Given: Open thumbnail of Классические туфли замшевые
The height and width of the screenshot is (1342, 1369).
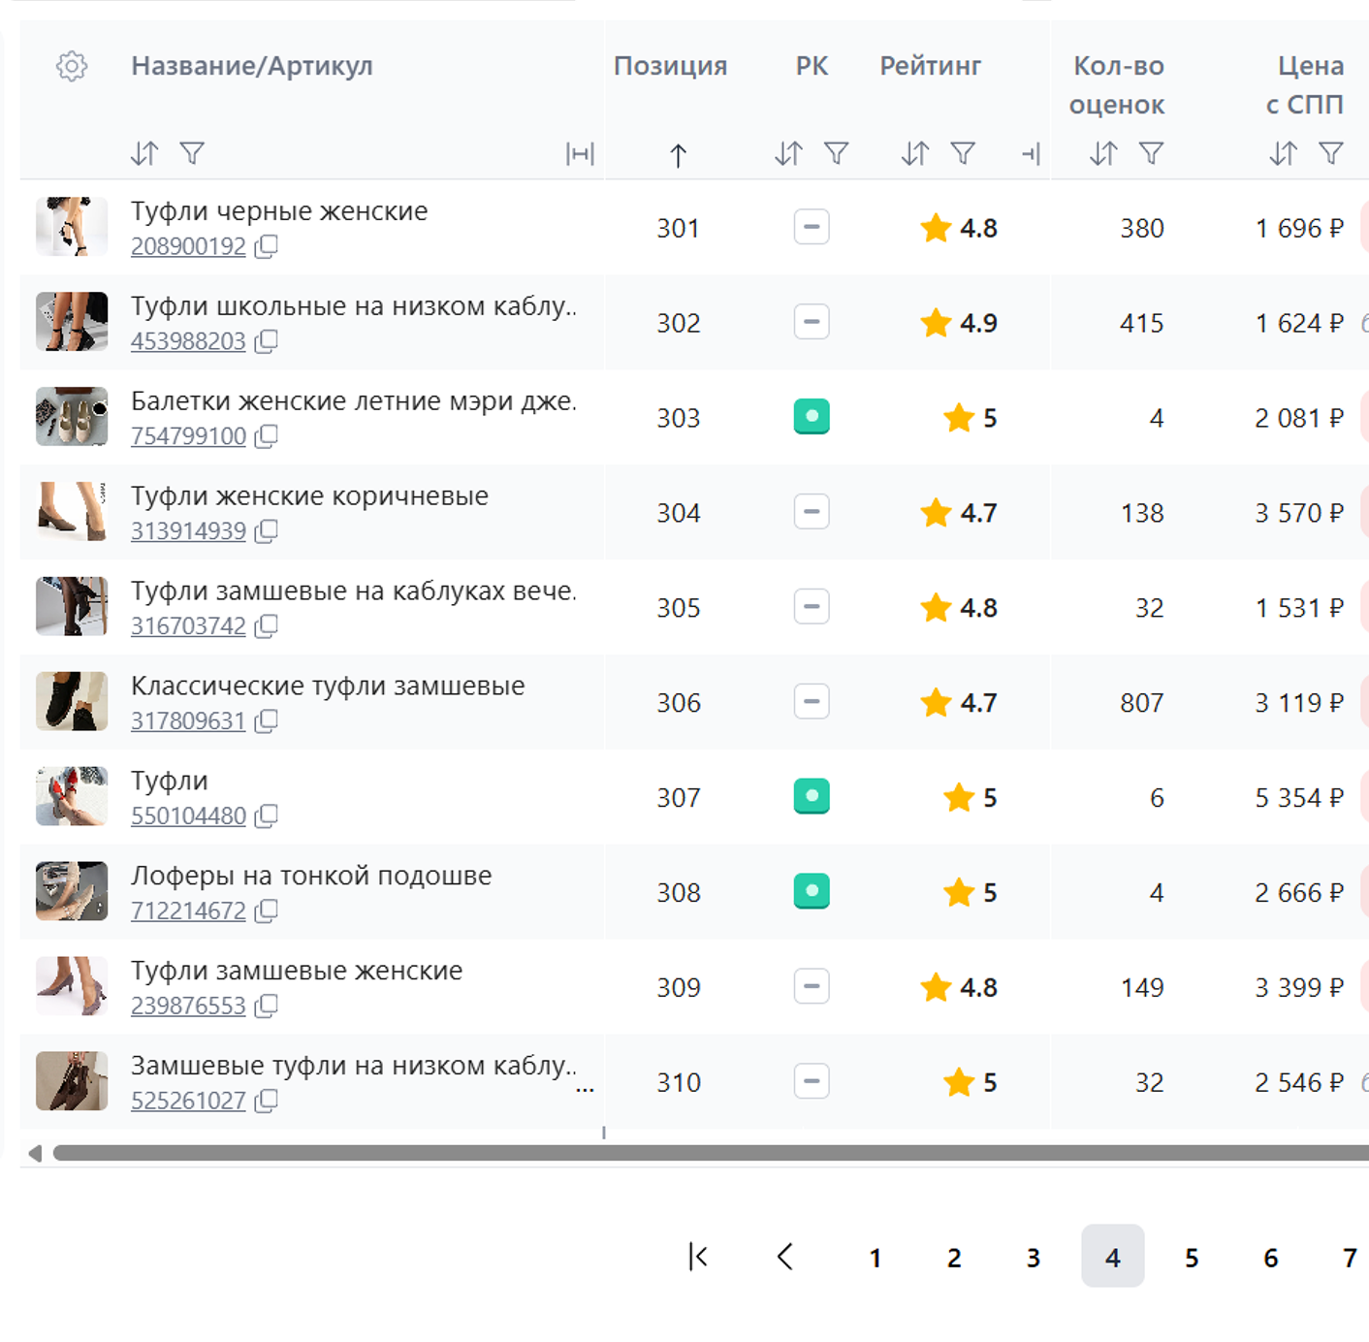Looking at the screenshot, I should pos(72,701).
